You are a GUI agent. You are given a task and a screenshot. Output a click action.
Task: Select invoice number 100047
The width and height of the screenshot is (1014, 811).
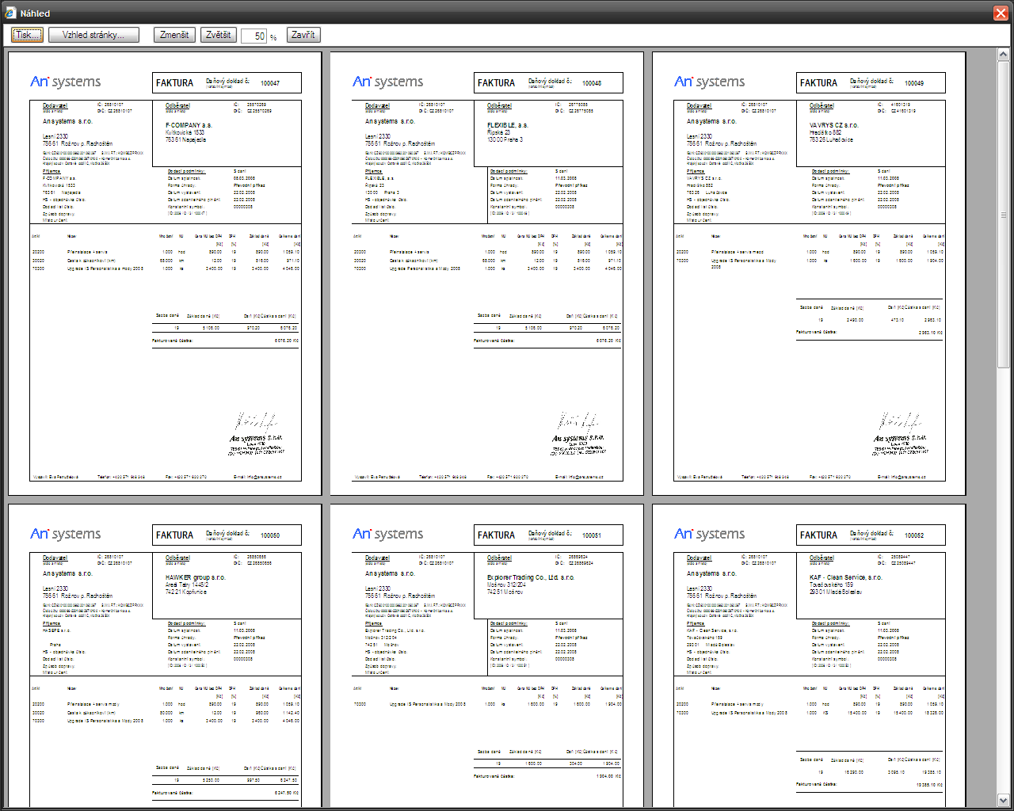(x=270, y=83)
